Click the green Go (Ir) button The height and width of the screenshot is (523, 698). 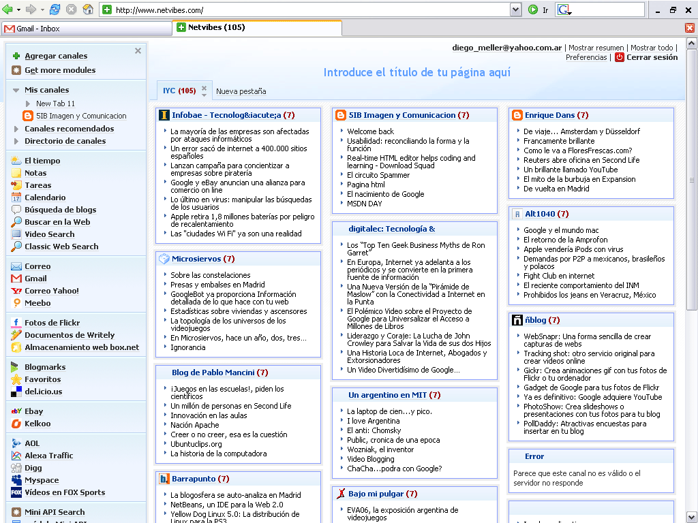pos(533,10)
